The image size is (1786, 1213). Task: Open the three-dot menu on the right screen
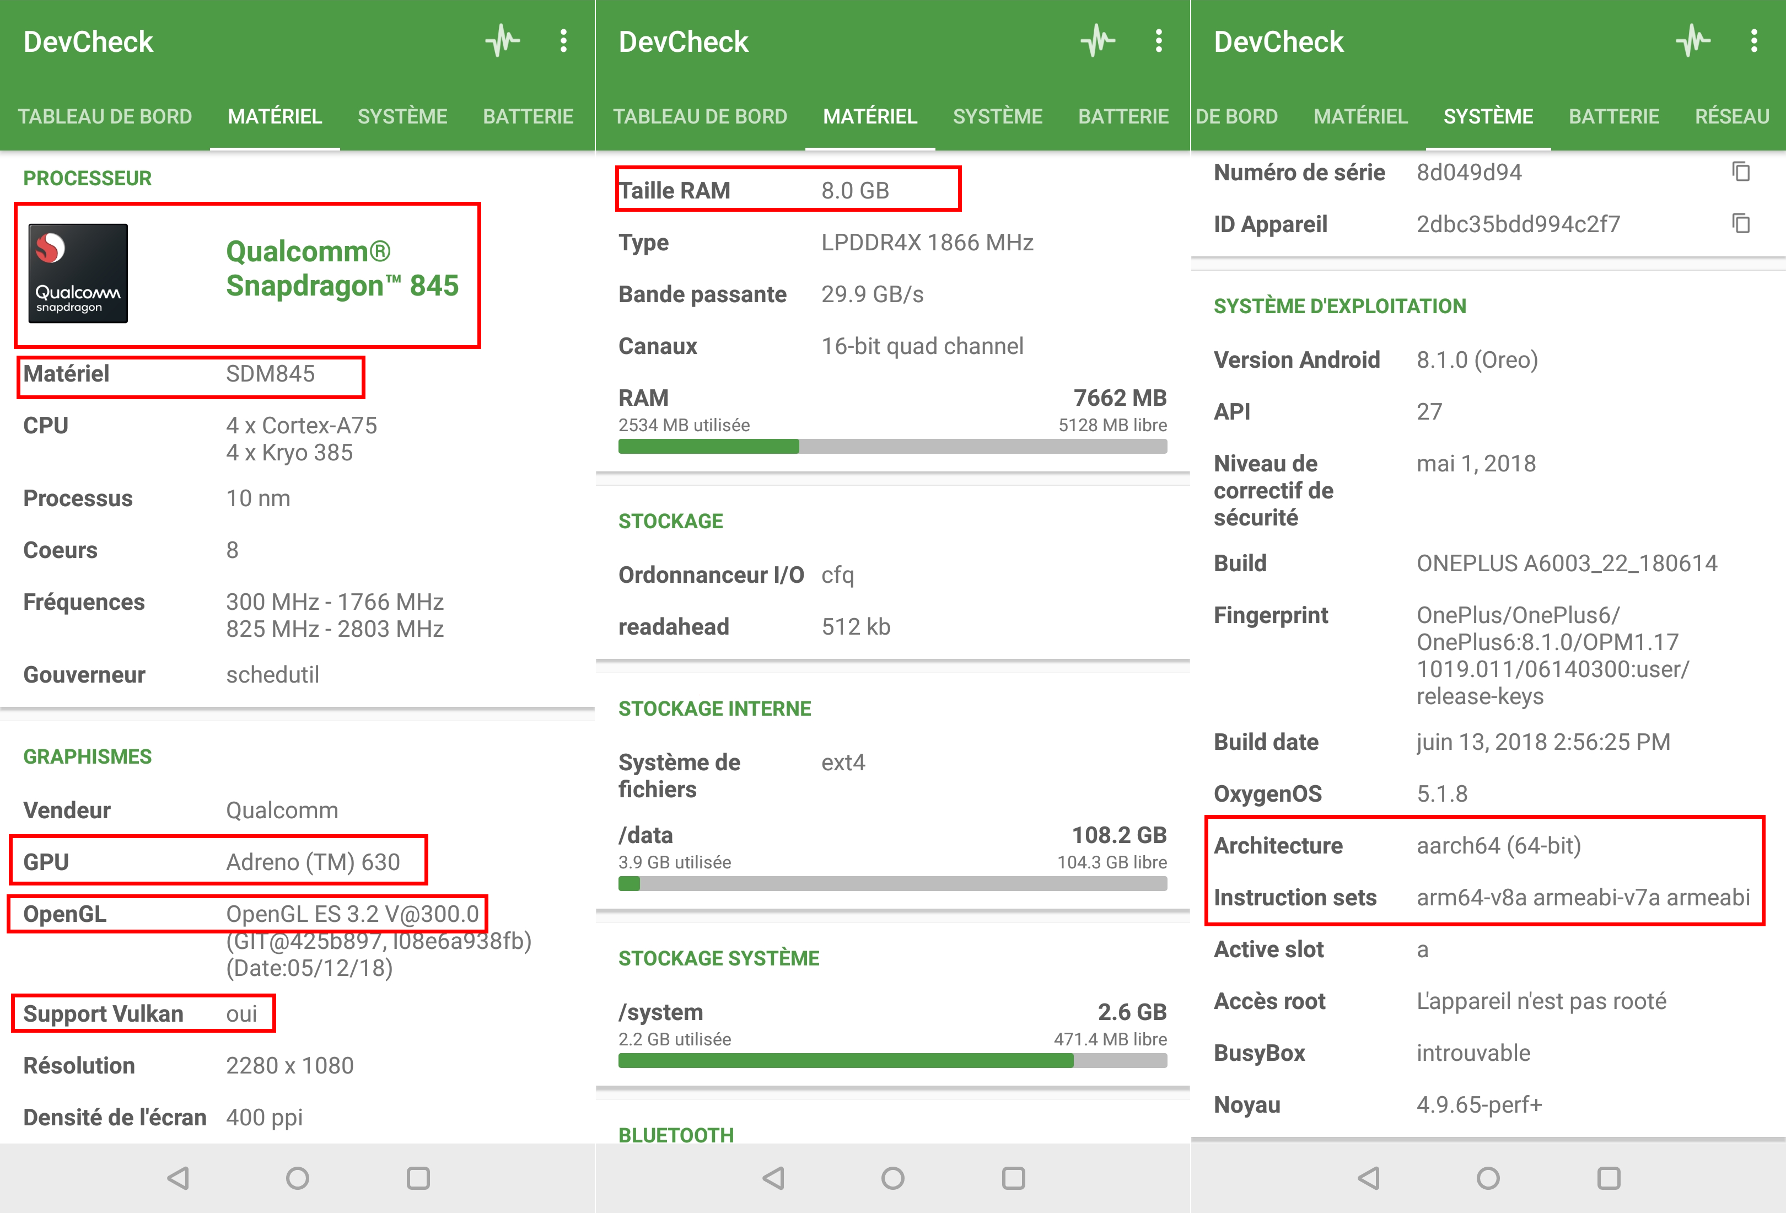click(1753, 41)
